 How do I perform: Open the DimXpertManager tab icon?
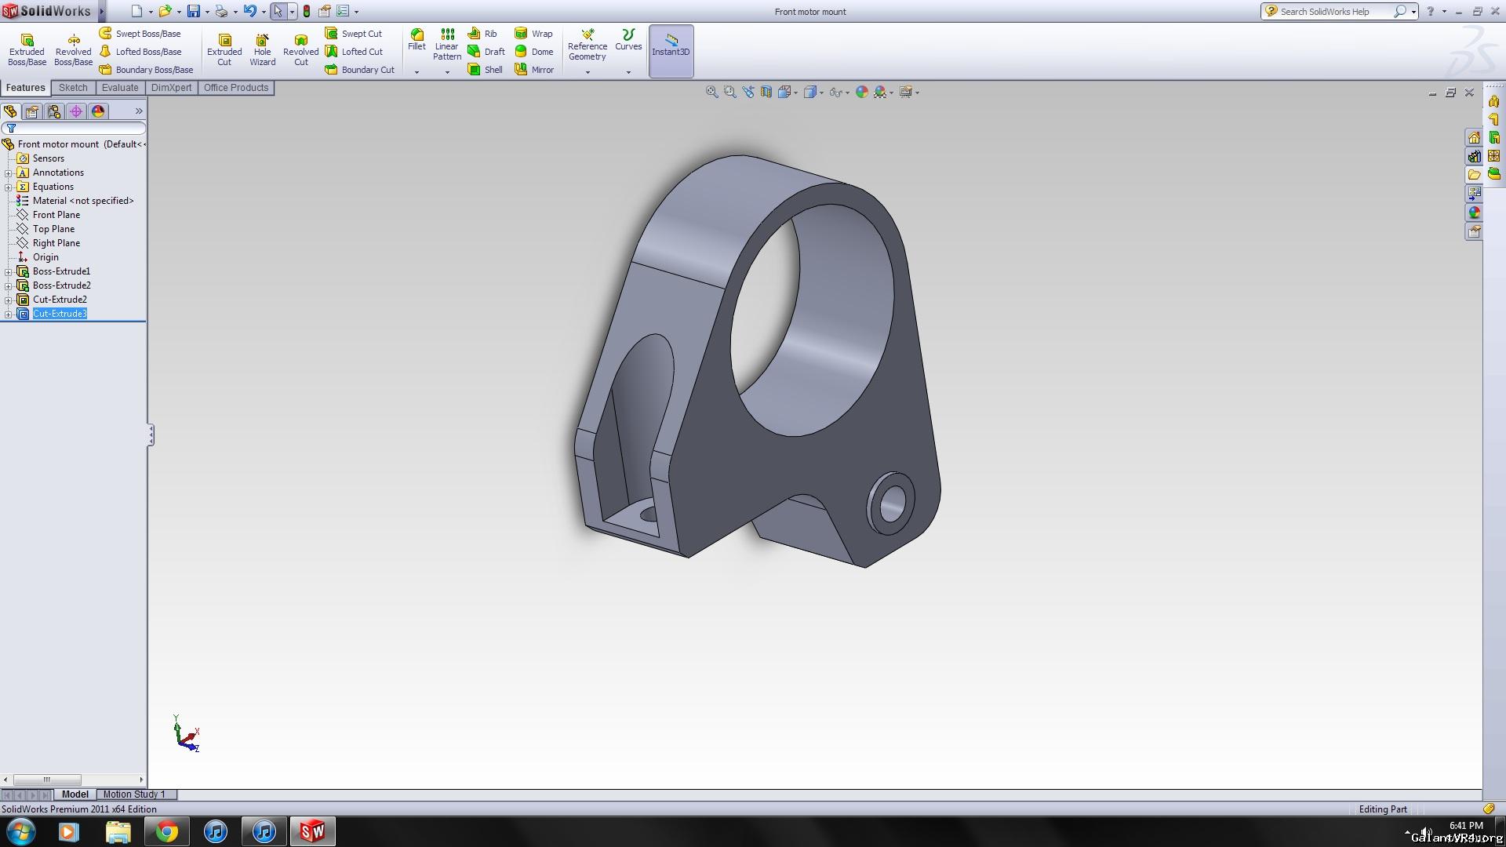[x=76, y=111]
